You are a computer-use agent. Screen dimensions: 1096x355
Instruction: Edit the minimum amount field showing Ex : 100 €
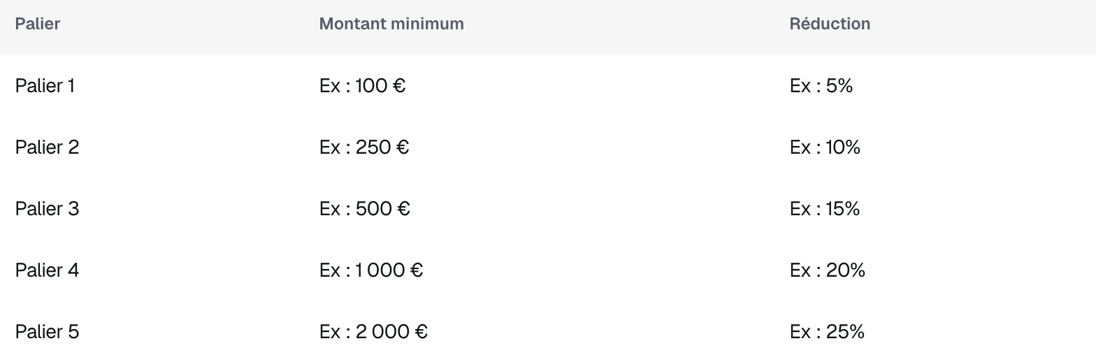(x=363, y=86)
